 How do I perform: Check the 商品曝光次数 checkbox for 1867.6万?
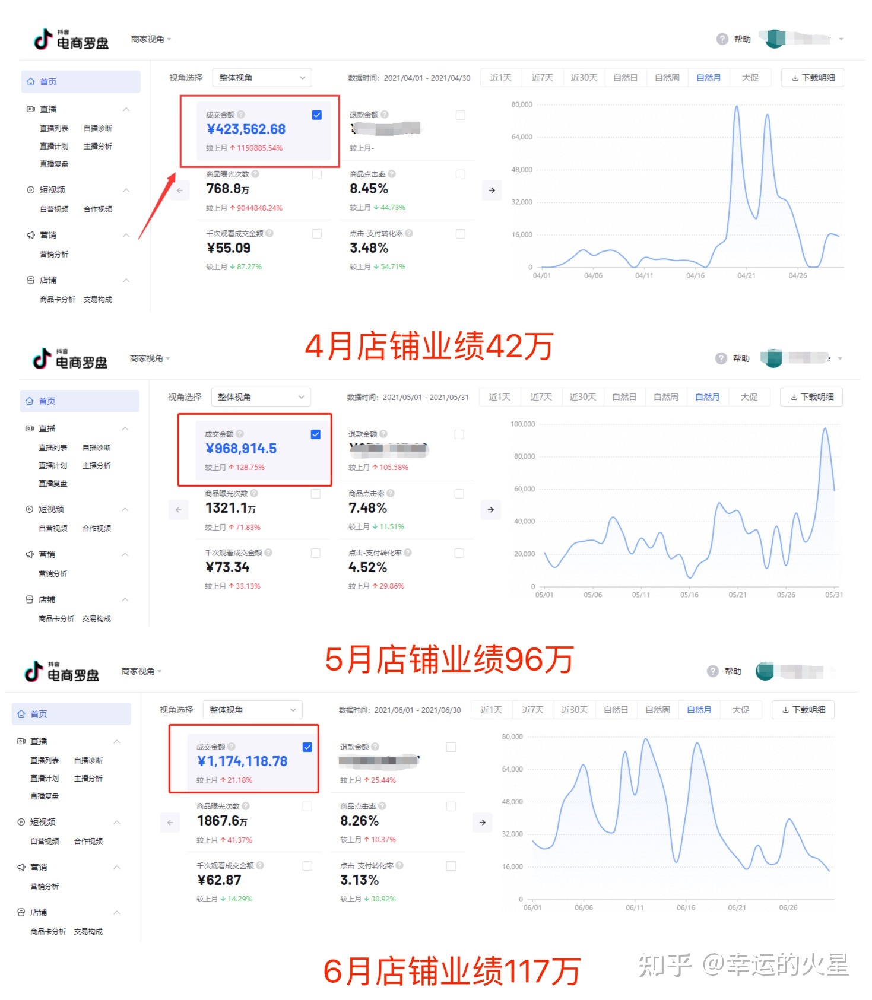pyautogui.click(x=307, y=807)
